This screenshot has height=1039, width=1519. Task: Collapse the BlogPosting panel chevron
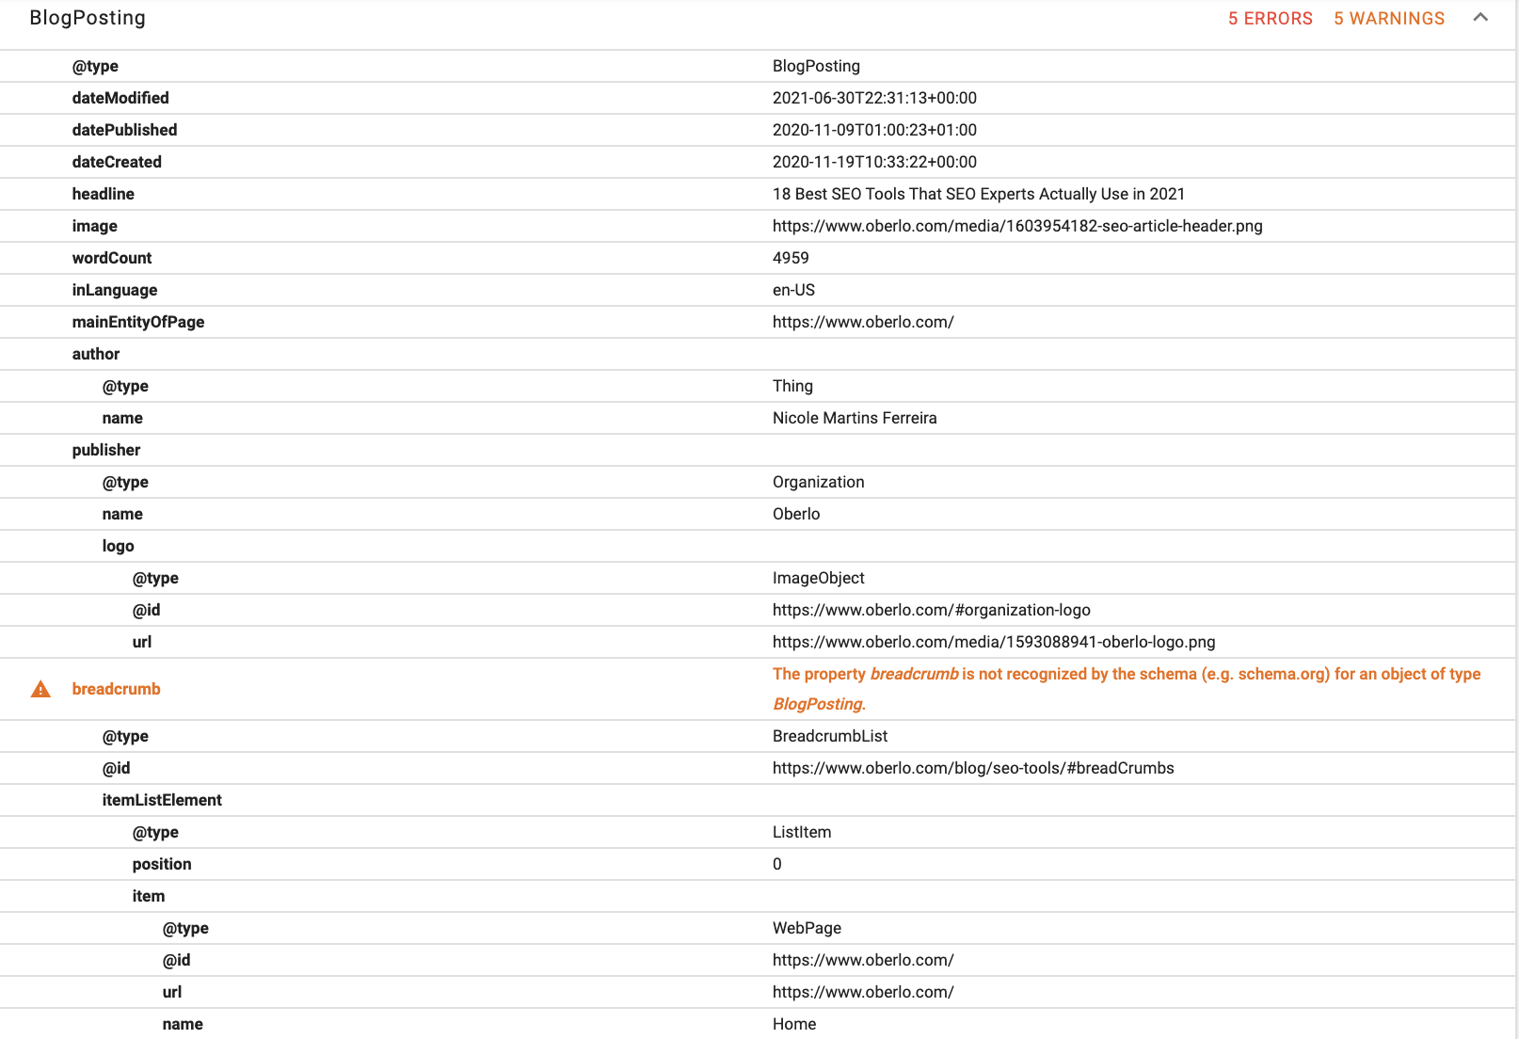1480,17
